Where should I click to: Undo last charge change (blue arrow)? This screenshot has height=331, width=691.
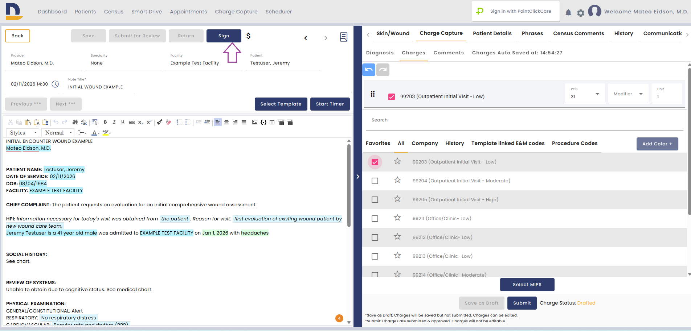click(369, 70)
